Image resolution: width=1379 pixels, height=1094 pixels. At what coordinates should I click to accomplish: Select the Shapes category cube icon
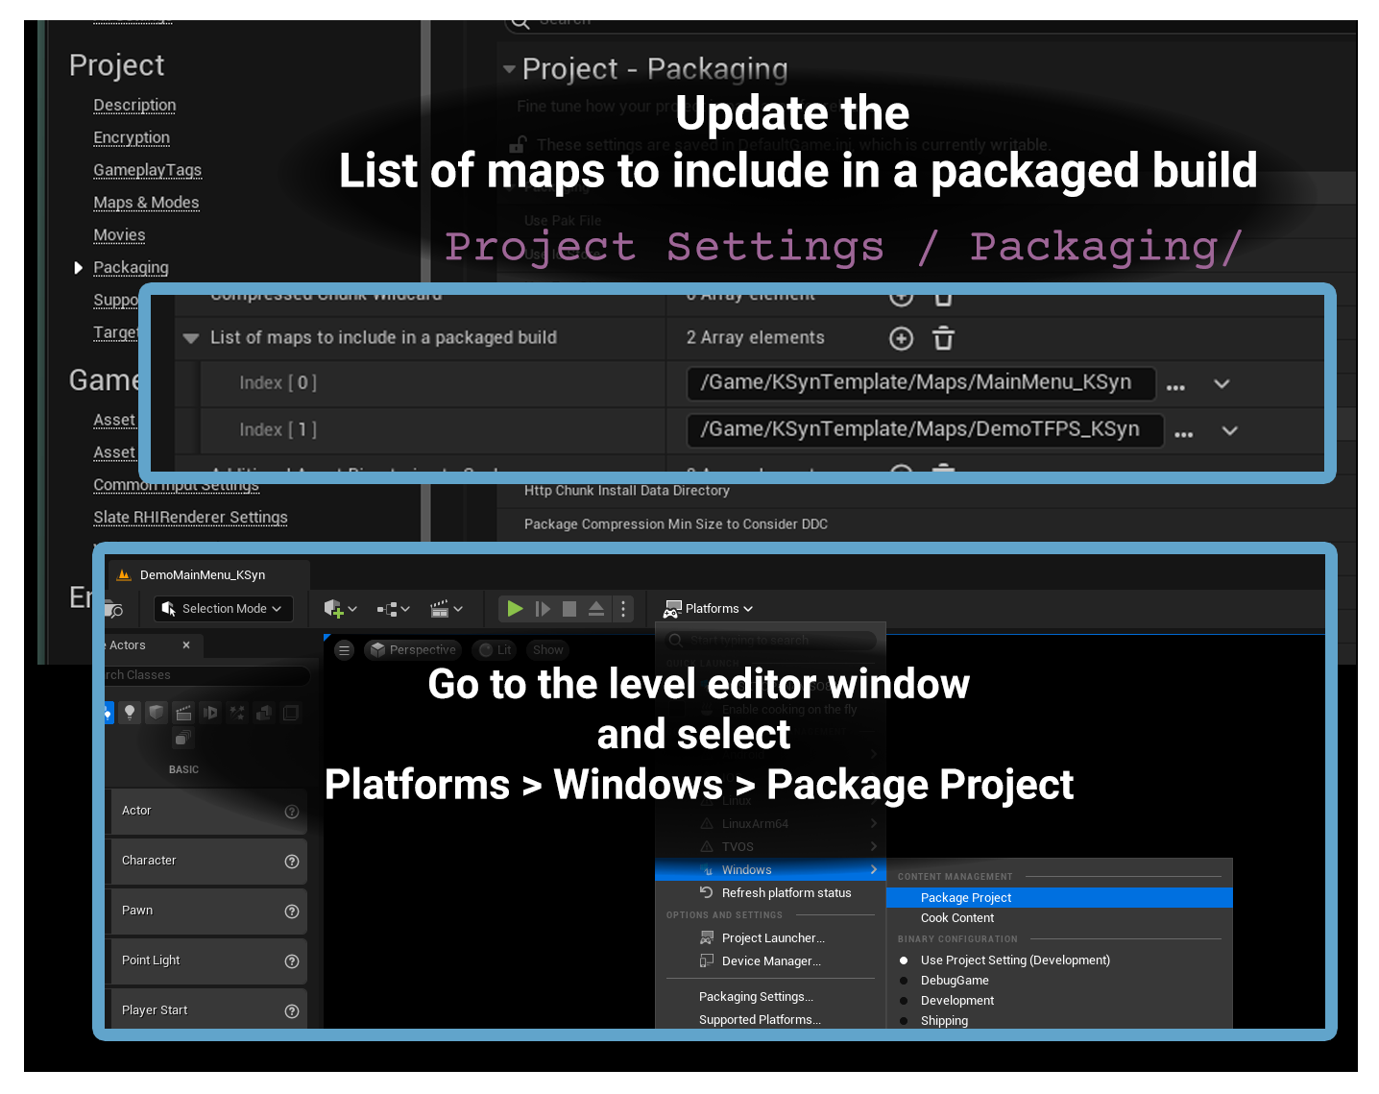click(x=157, y=712)
